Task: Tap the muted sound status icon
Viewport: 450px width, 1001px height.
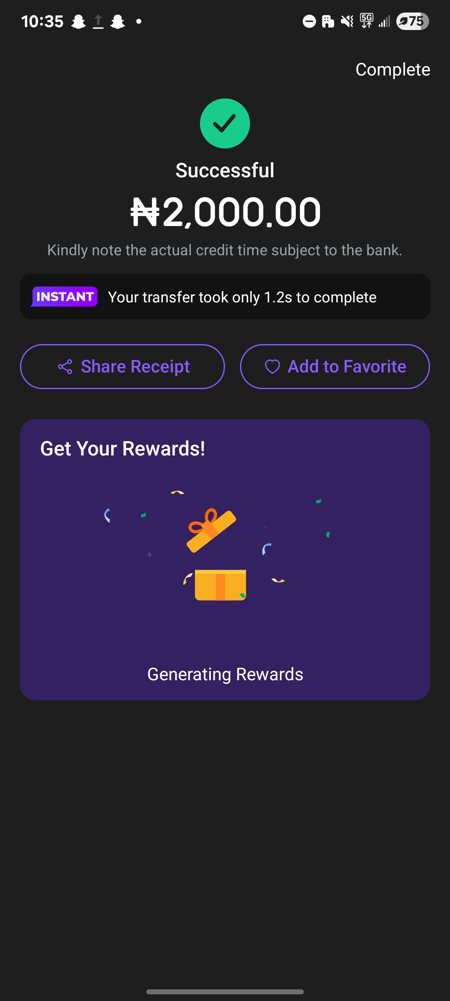Action: tap(347, 21)
